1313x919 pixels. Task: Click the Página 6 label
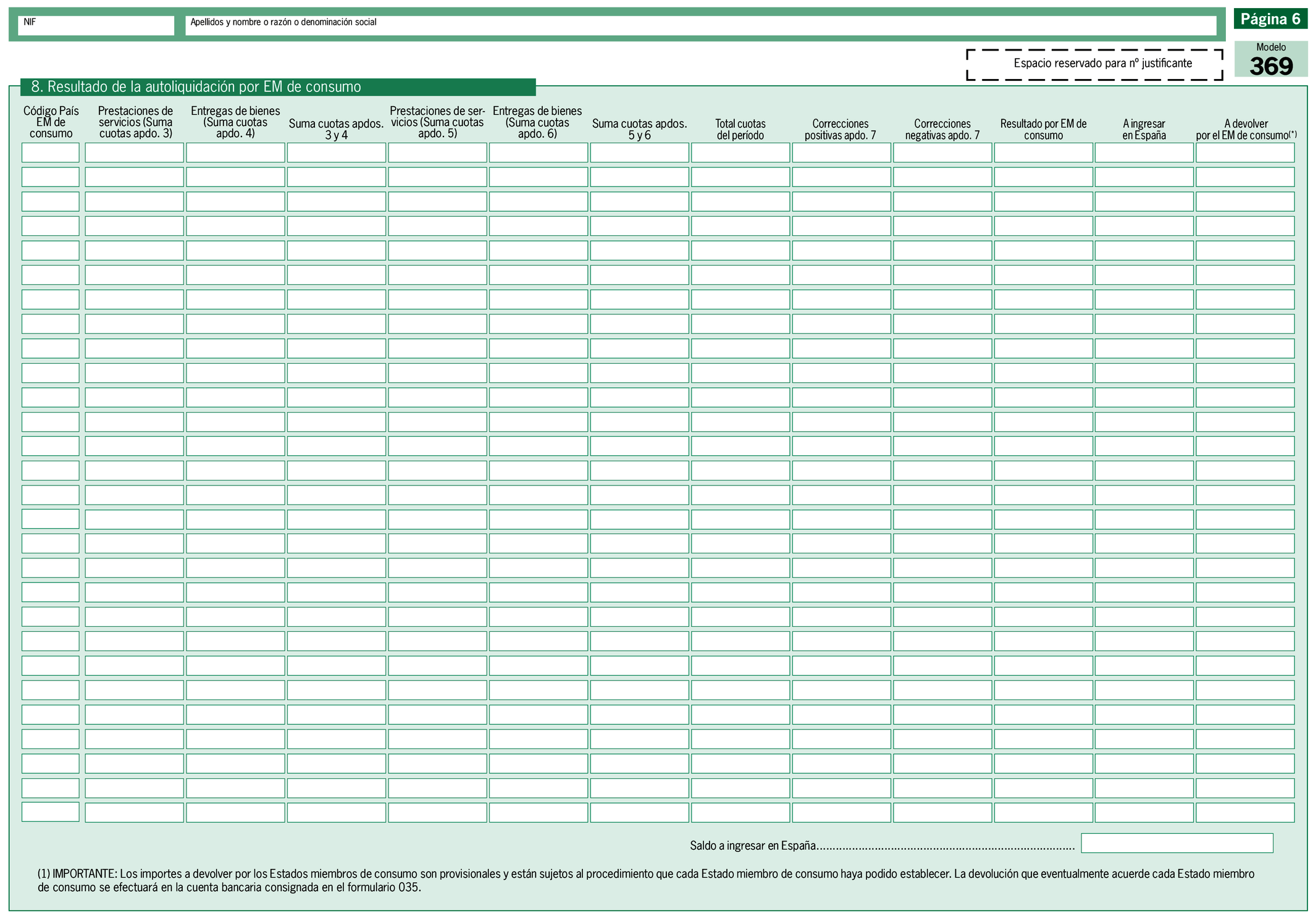(x=1270, y=19)
